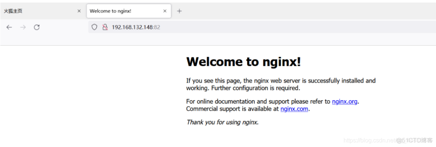
Task: Open a new tab with the plus button
Action: [179, 11]
